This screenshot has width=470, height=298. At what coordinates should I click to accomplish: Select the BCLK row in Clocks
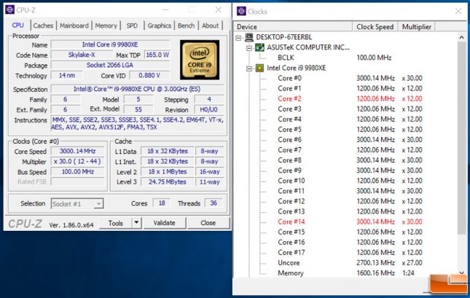coord(334,58)
